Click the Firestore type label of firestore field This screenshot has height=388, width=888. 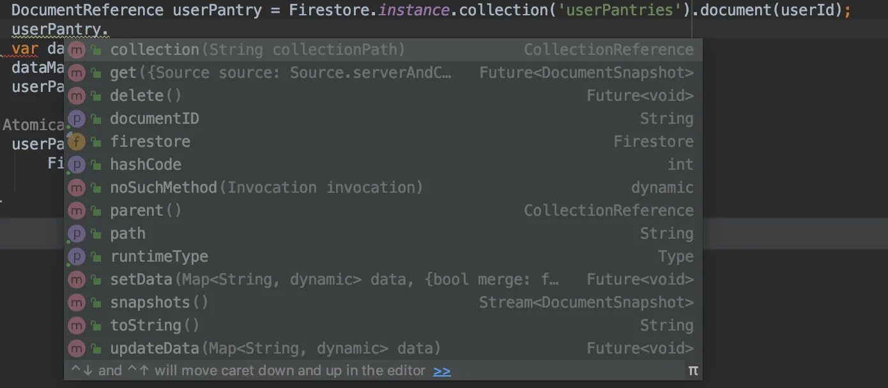[654, 142]
